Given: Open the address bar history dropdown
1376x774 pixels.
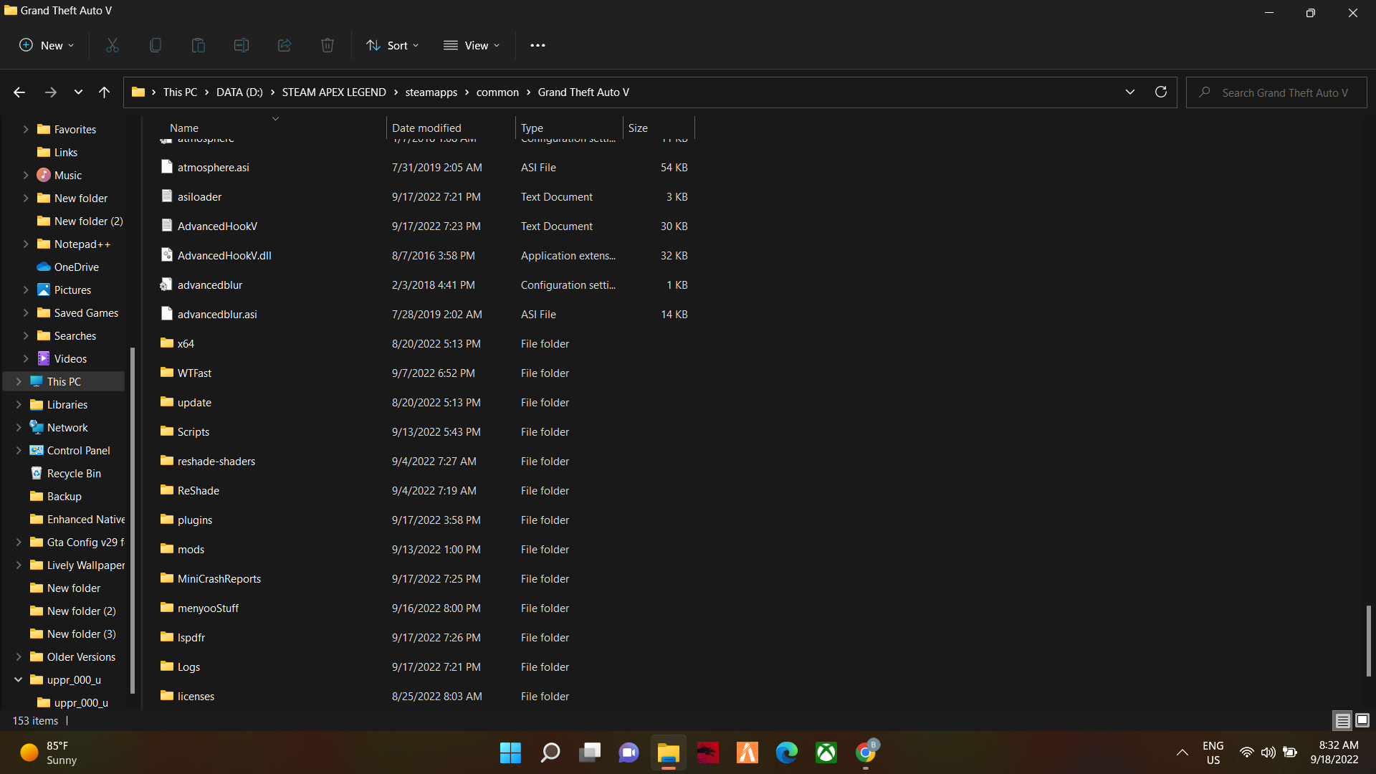Looking at the screenshot, I should coord(1130,92).
